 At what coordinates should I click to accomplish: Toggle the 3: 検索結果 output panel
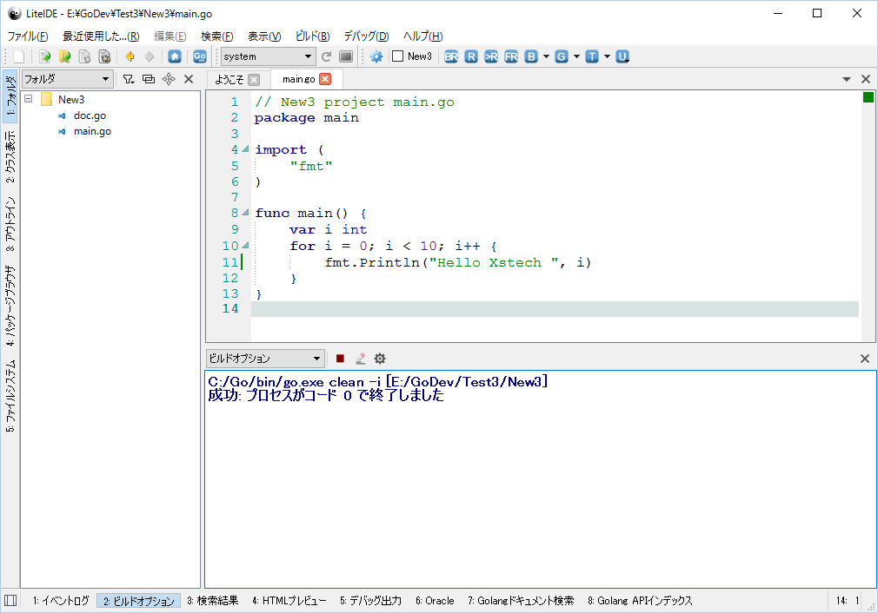pyautogui.click(x=213, y=601)
